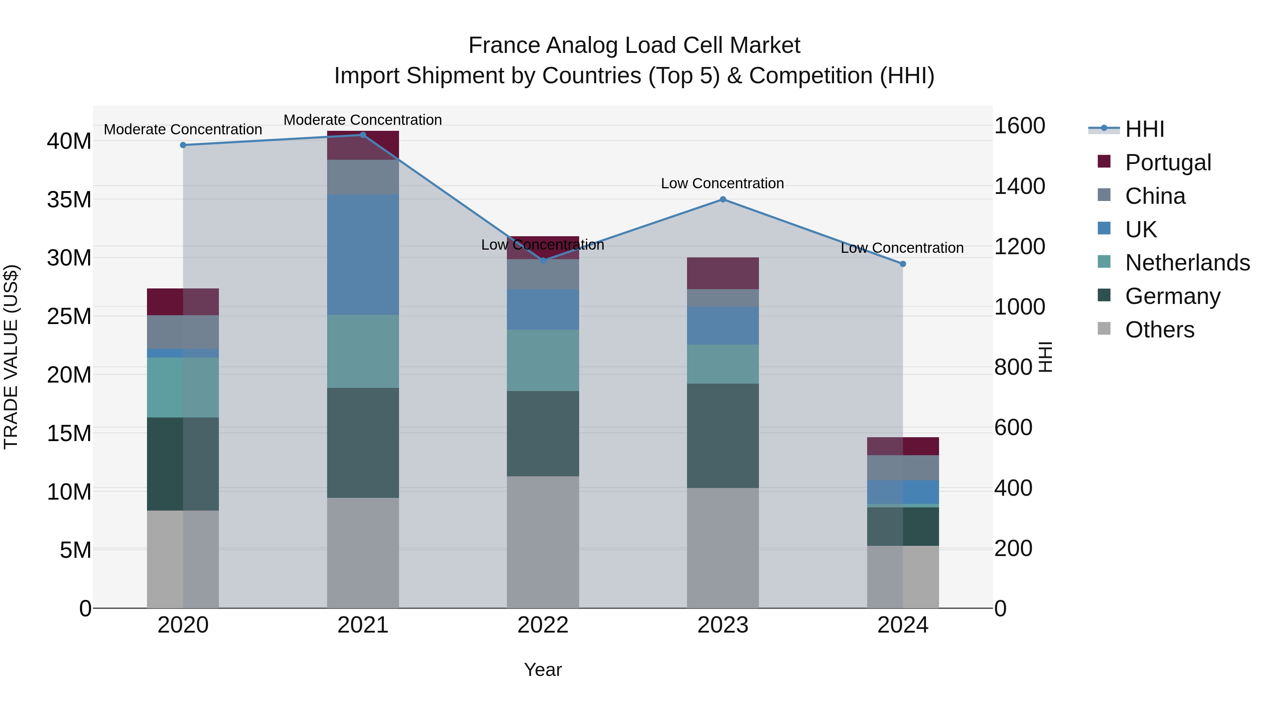Click the 'Year' x-axis title
Image resolution: width=1269 pixels, height=714 pixels.
(x=543, y=670)
